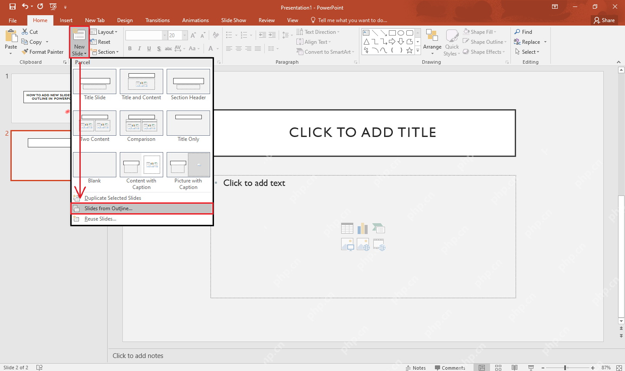
Task: Expand the Section dropdown
Action: [x=105, y=52]
